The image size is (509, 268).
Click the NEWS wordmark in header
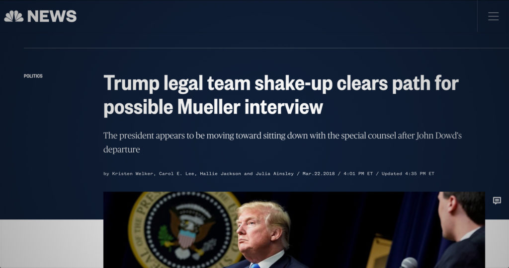[52, 16]
